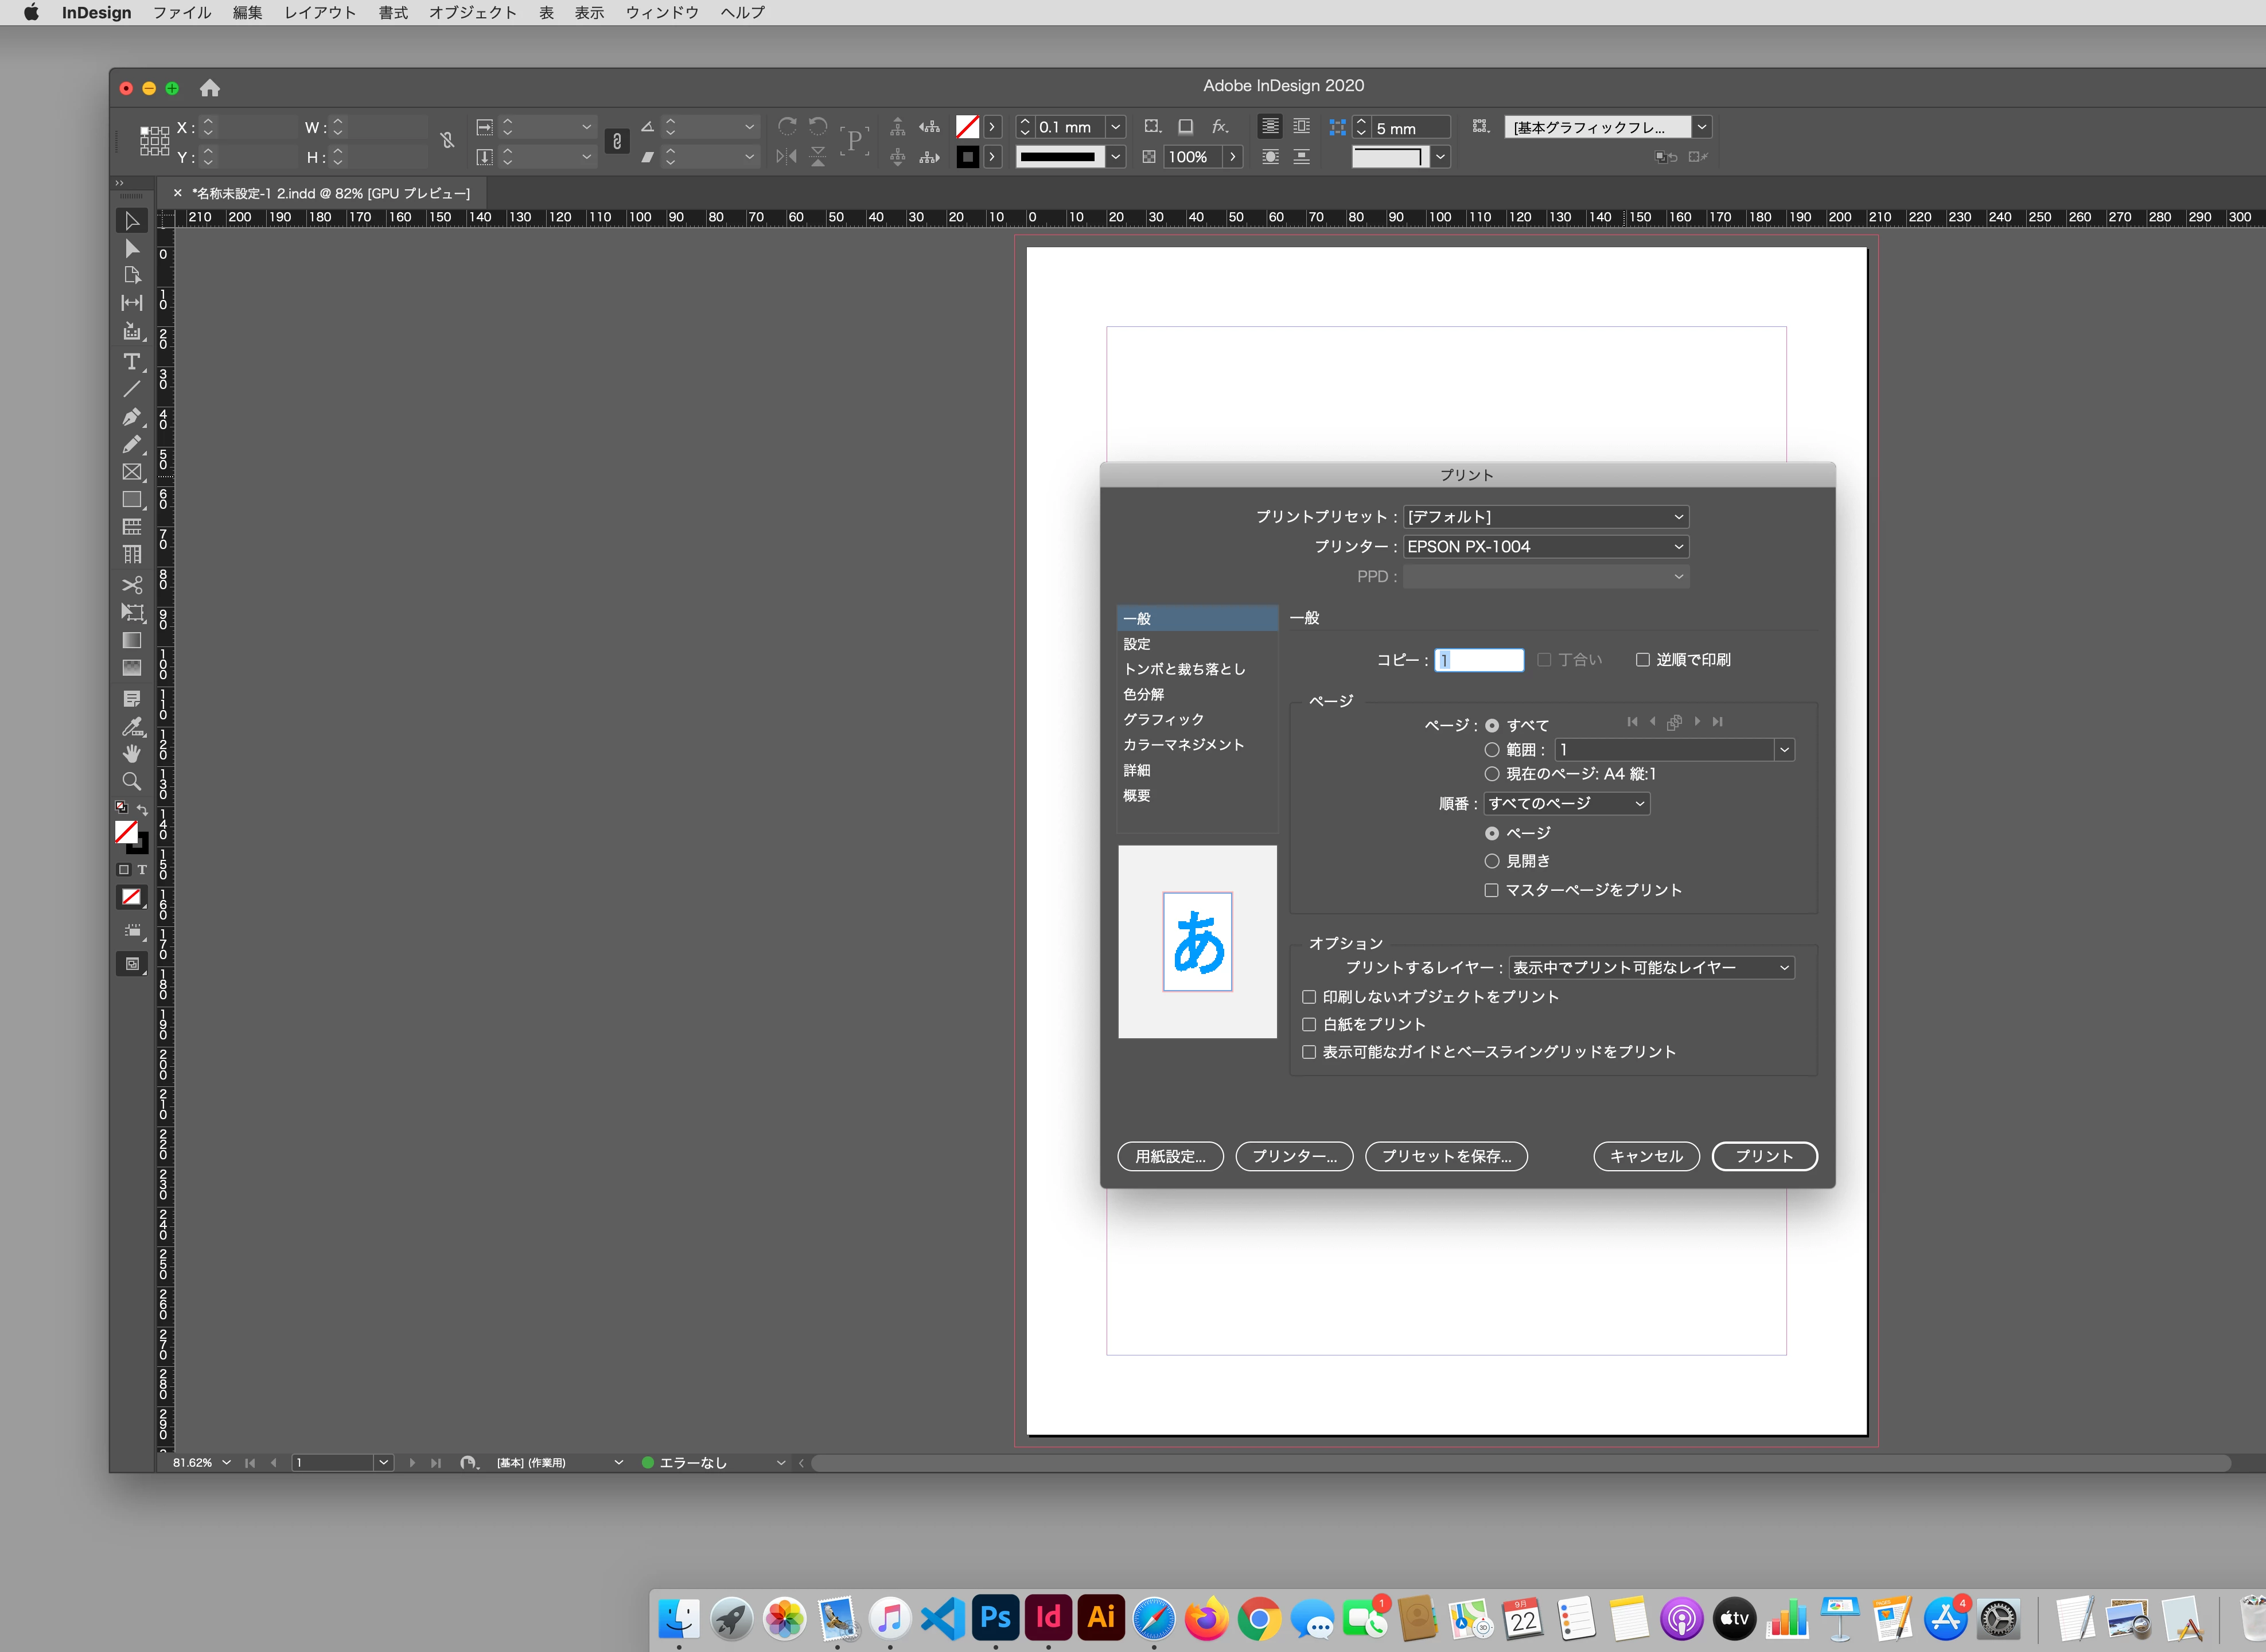Select the Rectangle Frame tool

(131, 472)
